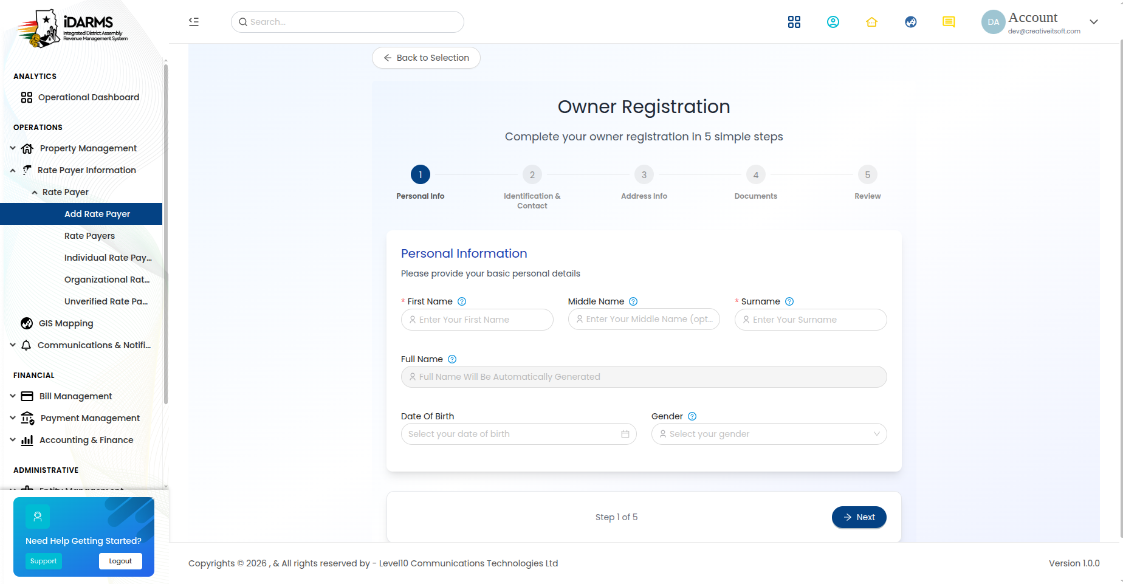Click the Next button
1123x584 pixels.
859,517
